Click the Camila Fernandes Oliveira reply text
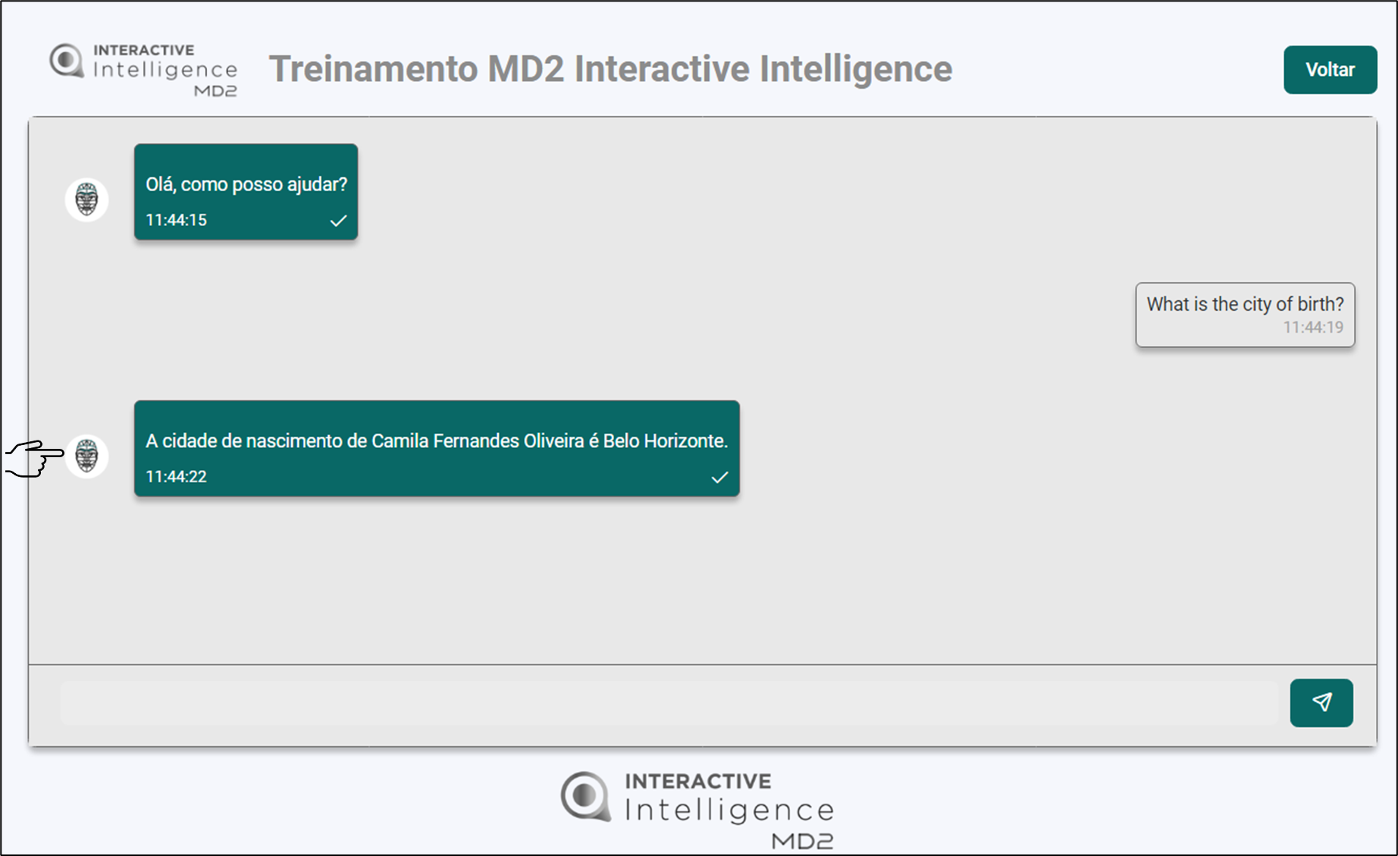The height and width of the screenshot is (856, 1398). [437, 441]
